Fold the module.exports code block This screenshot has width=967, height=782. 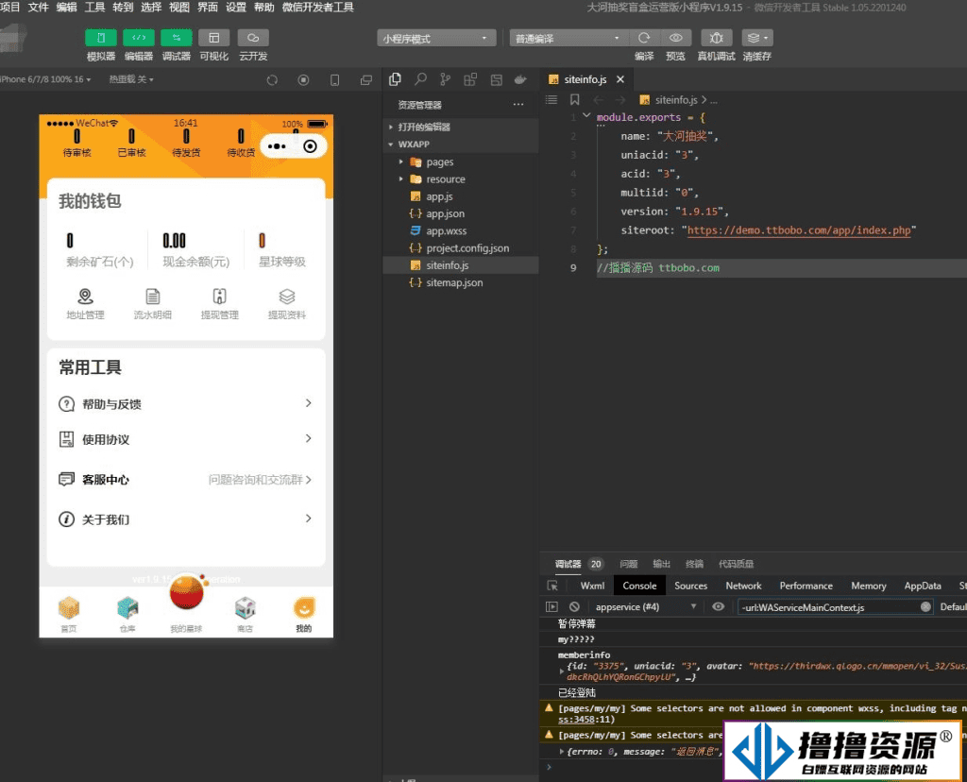[x=586, y=115]
